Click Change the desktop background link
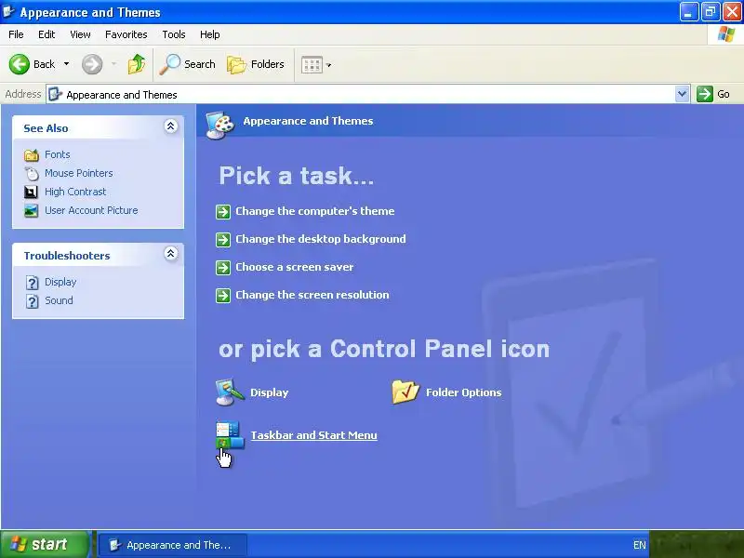The width and height of the screenshot is (744, 558). click(x=321, y=239)
